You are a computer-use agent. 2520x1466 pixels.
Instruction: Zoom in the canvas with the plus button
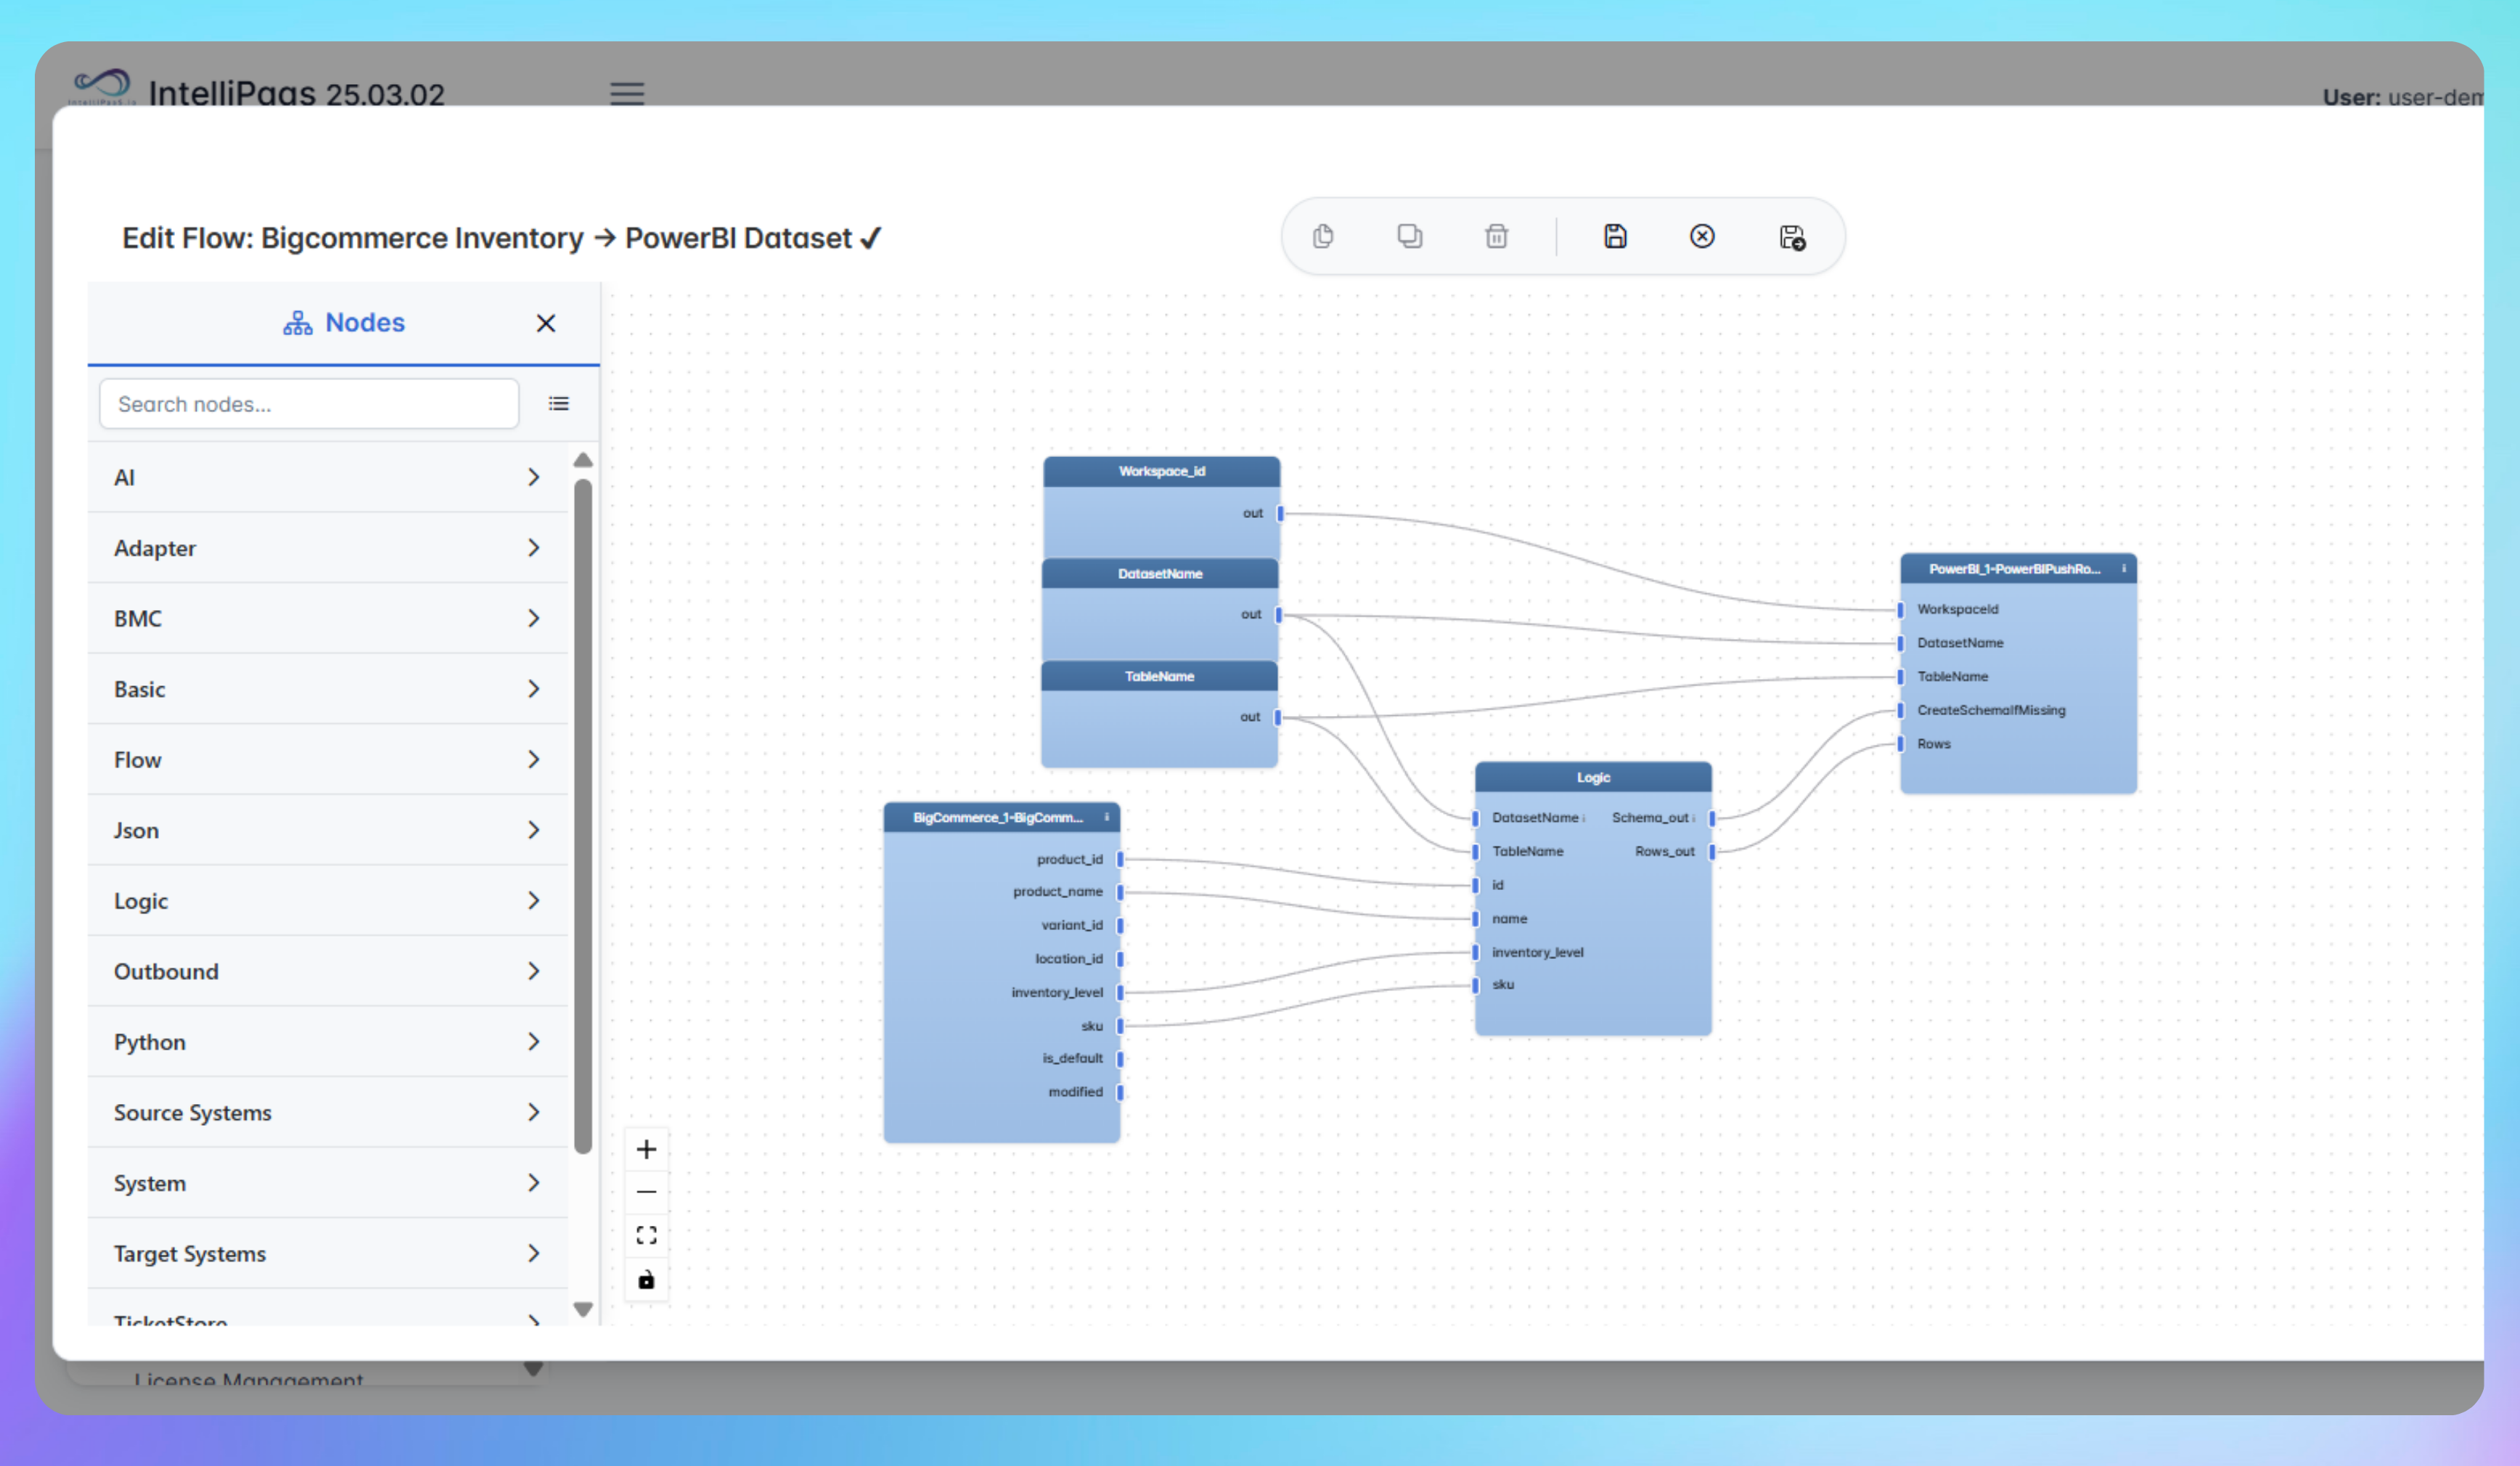point(646,1149)
